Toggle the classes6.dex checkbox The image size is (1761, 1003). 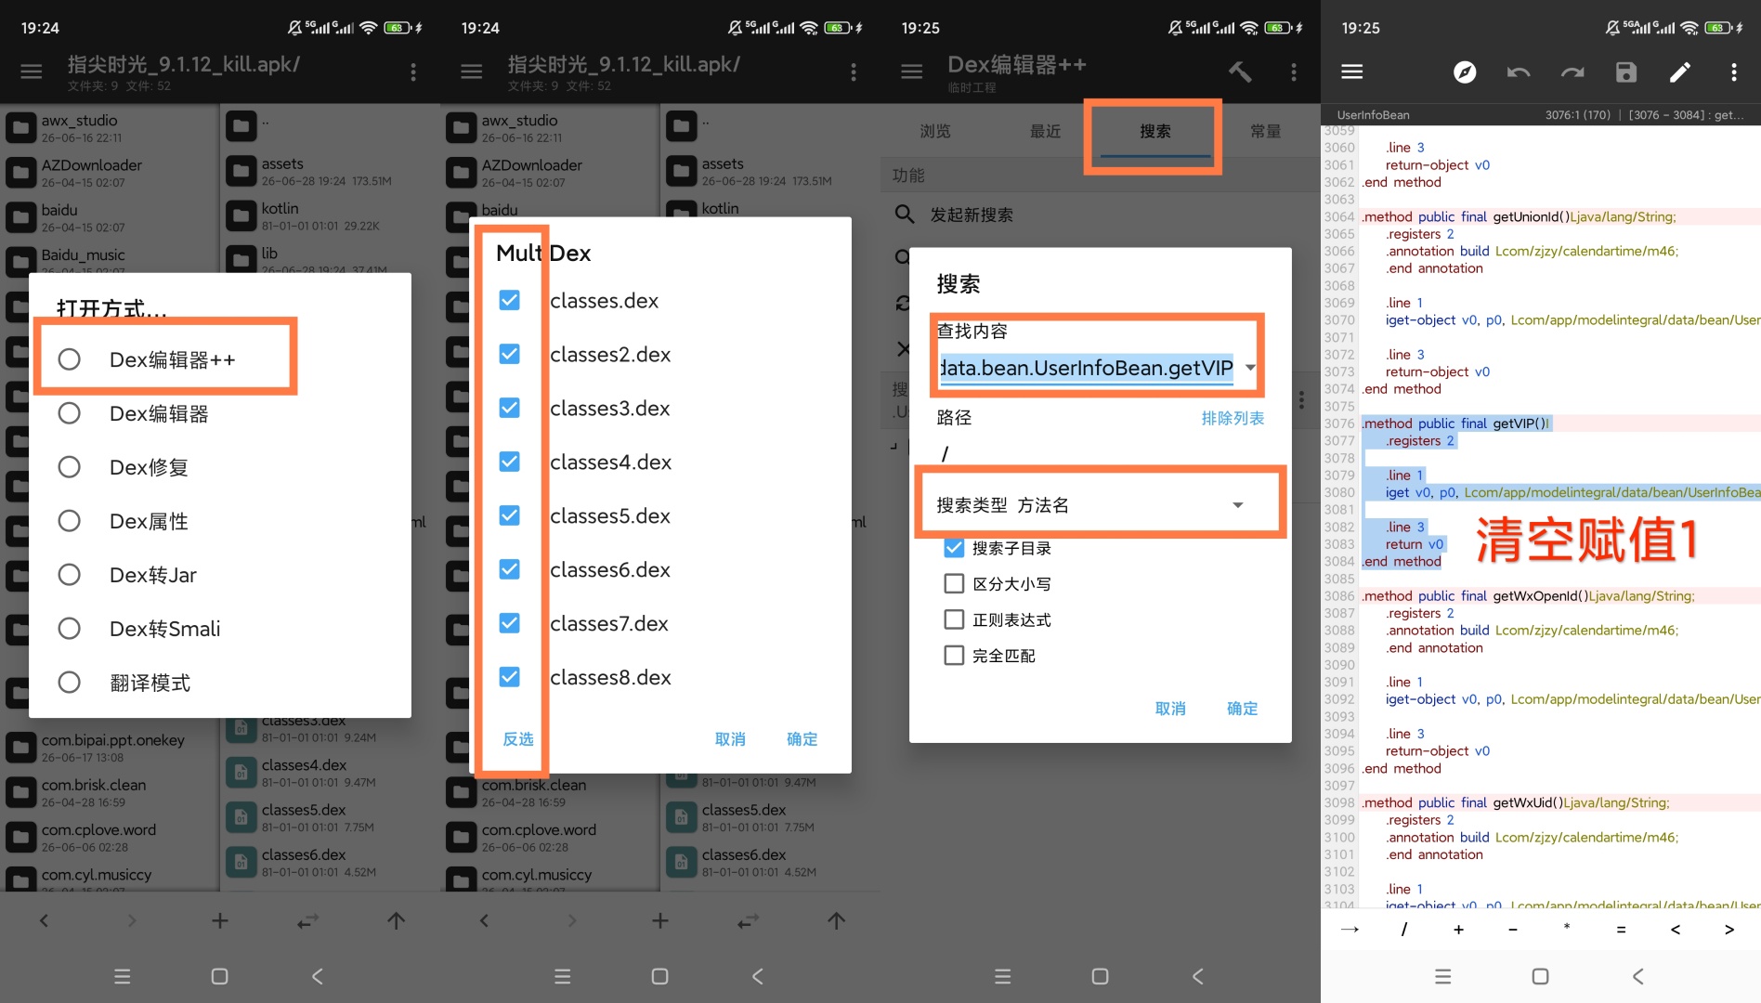click(x=509, y=569)
